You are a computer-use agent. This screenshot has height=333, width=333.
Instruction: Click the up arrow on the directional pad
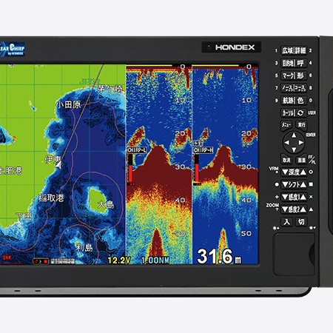[x=294, y=135]
